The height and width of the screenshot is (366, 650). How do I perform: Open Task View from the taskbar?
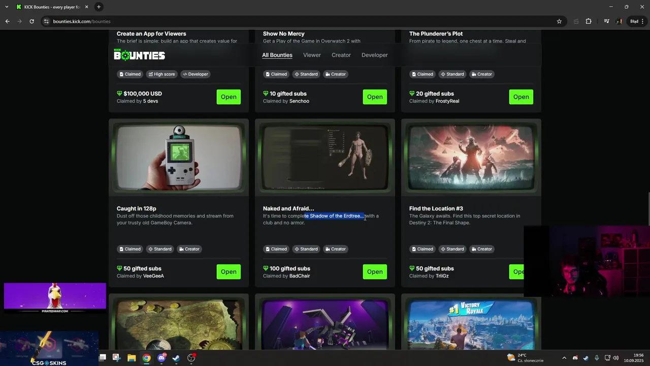[102, 357]
